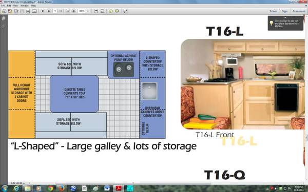The image size is (308, 192).
Task: Switch to read mode with expand arrows icon
Action: (x=125, y=11)
